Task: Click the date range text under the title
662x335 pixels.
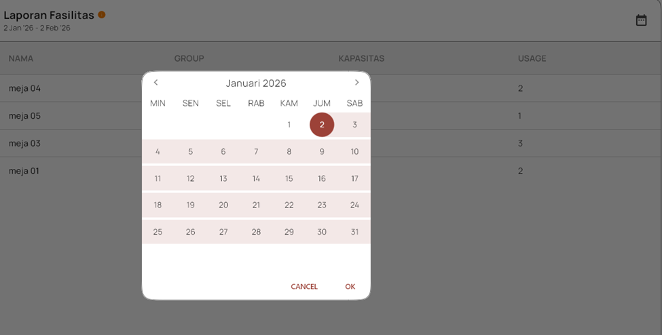Action: [37, 28]
